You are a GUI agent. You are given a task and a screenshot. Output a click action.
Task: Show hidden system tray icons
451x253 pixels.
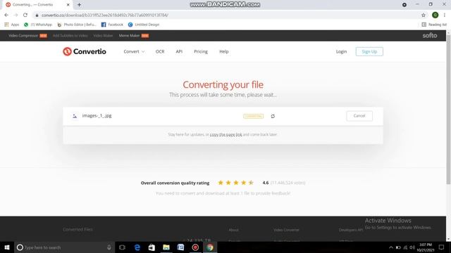coord(390,247)
